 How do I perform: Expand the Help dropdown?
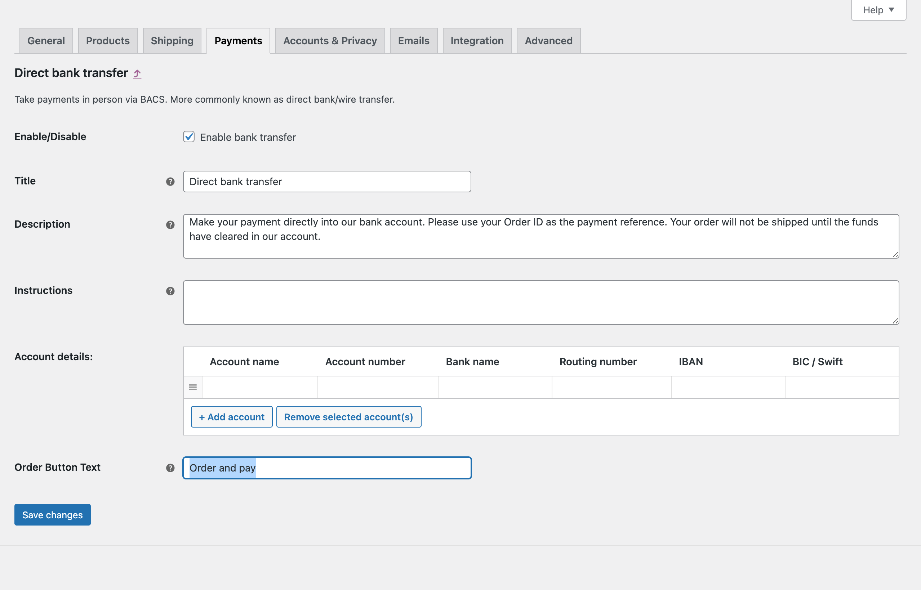point(878,10)
